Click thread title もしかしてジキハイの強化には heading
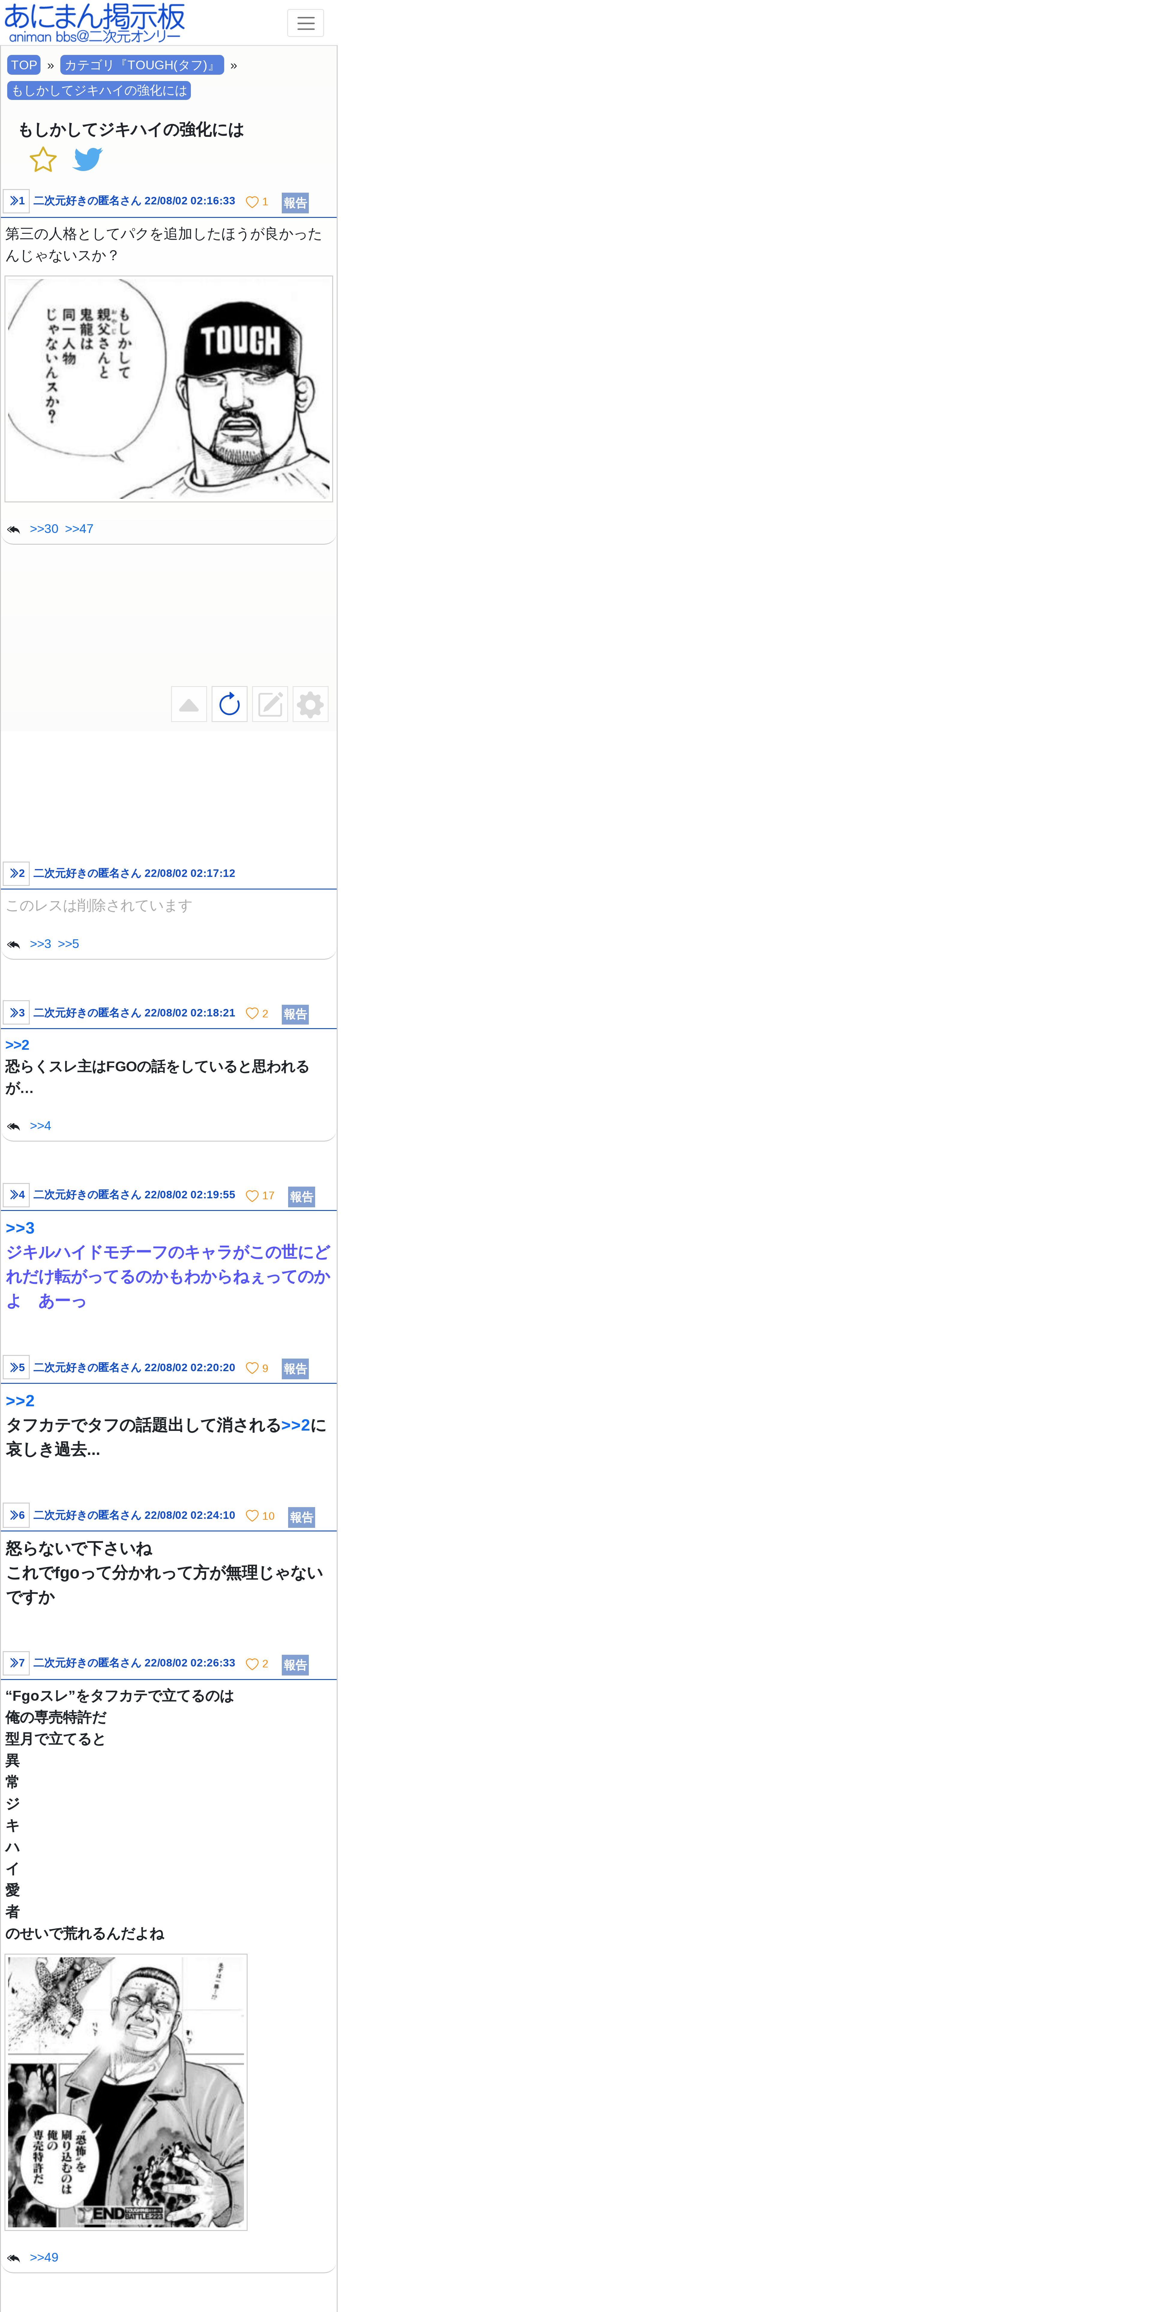Viewport: 1156px width, 2312px height. (x=131, y=129)
